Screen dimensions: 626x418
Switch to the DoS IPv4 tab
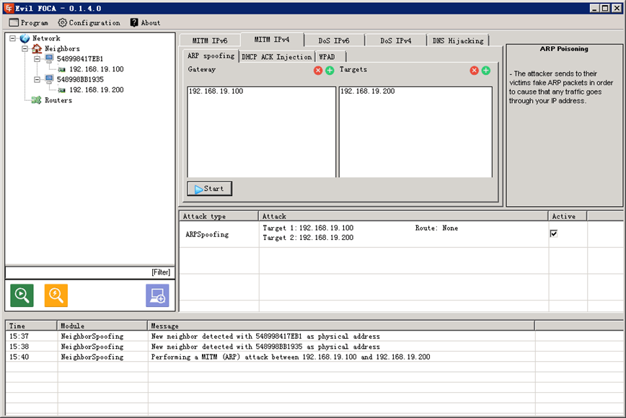[396, 40]
